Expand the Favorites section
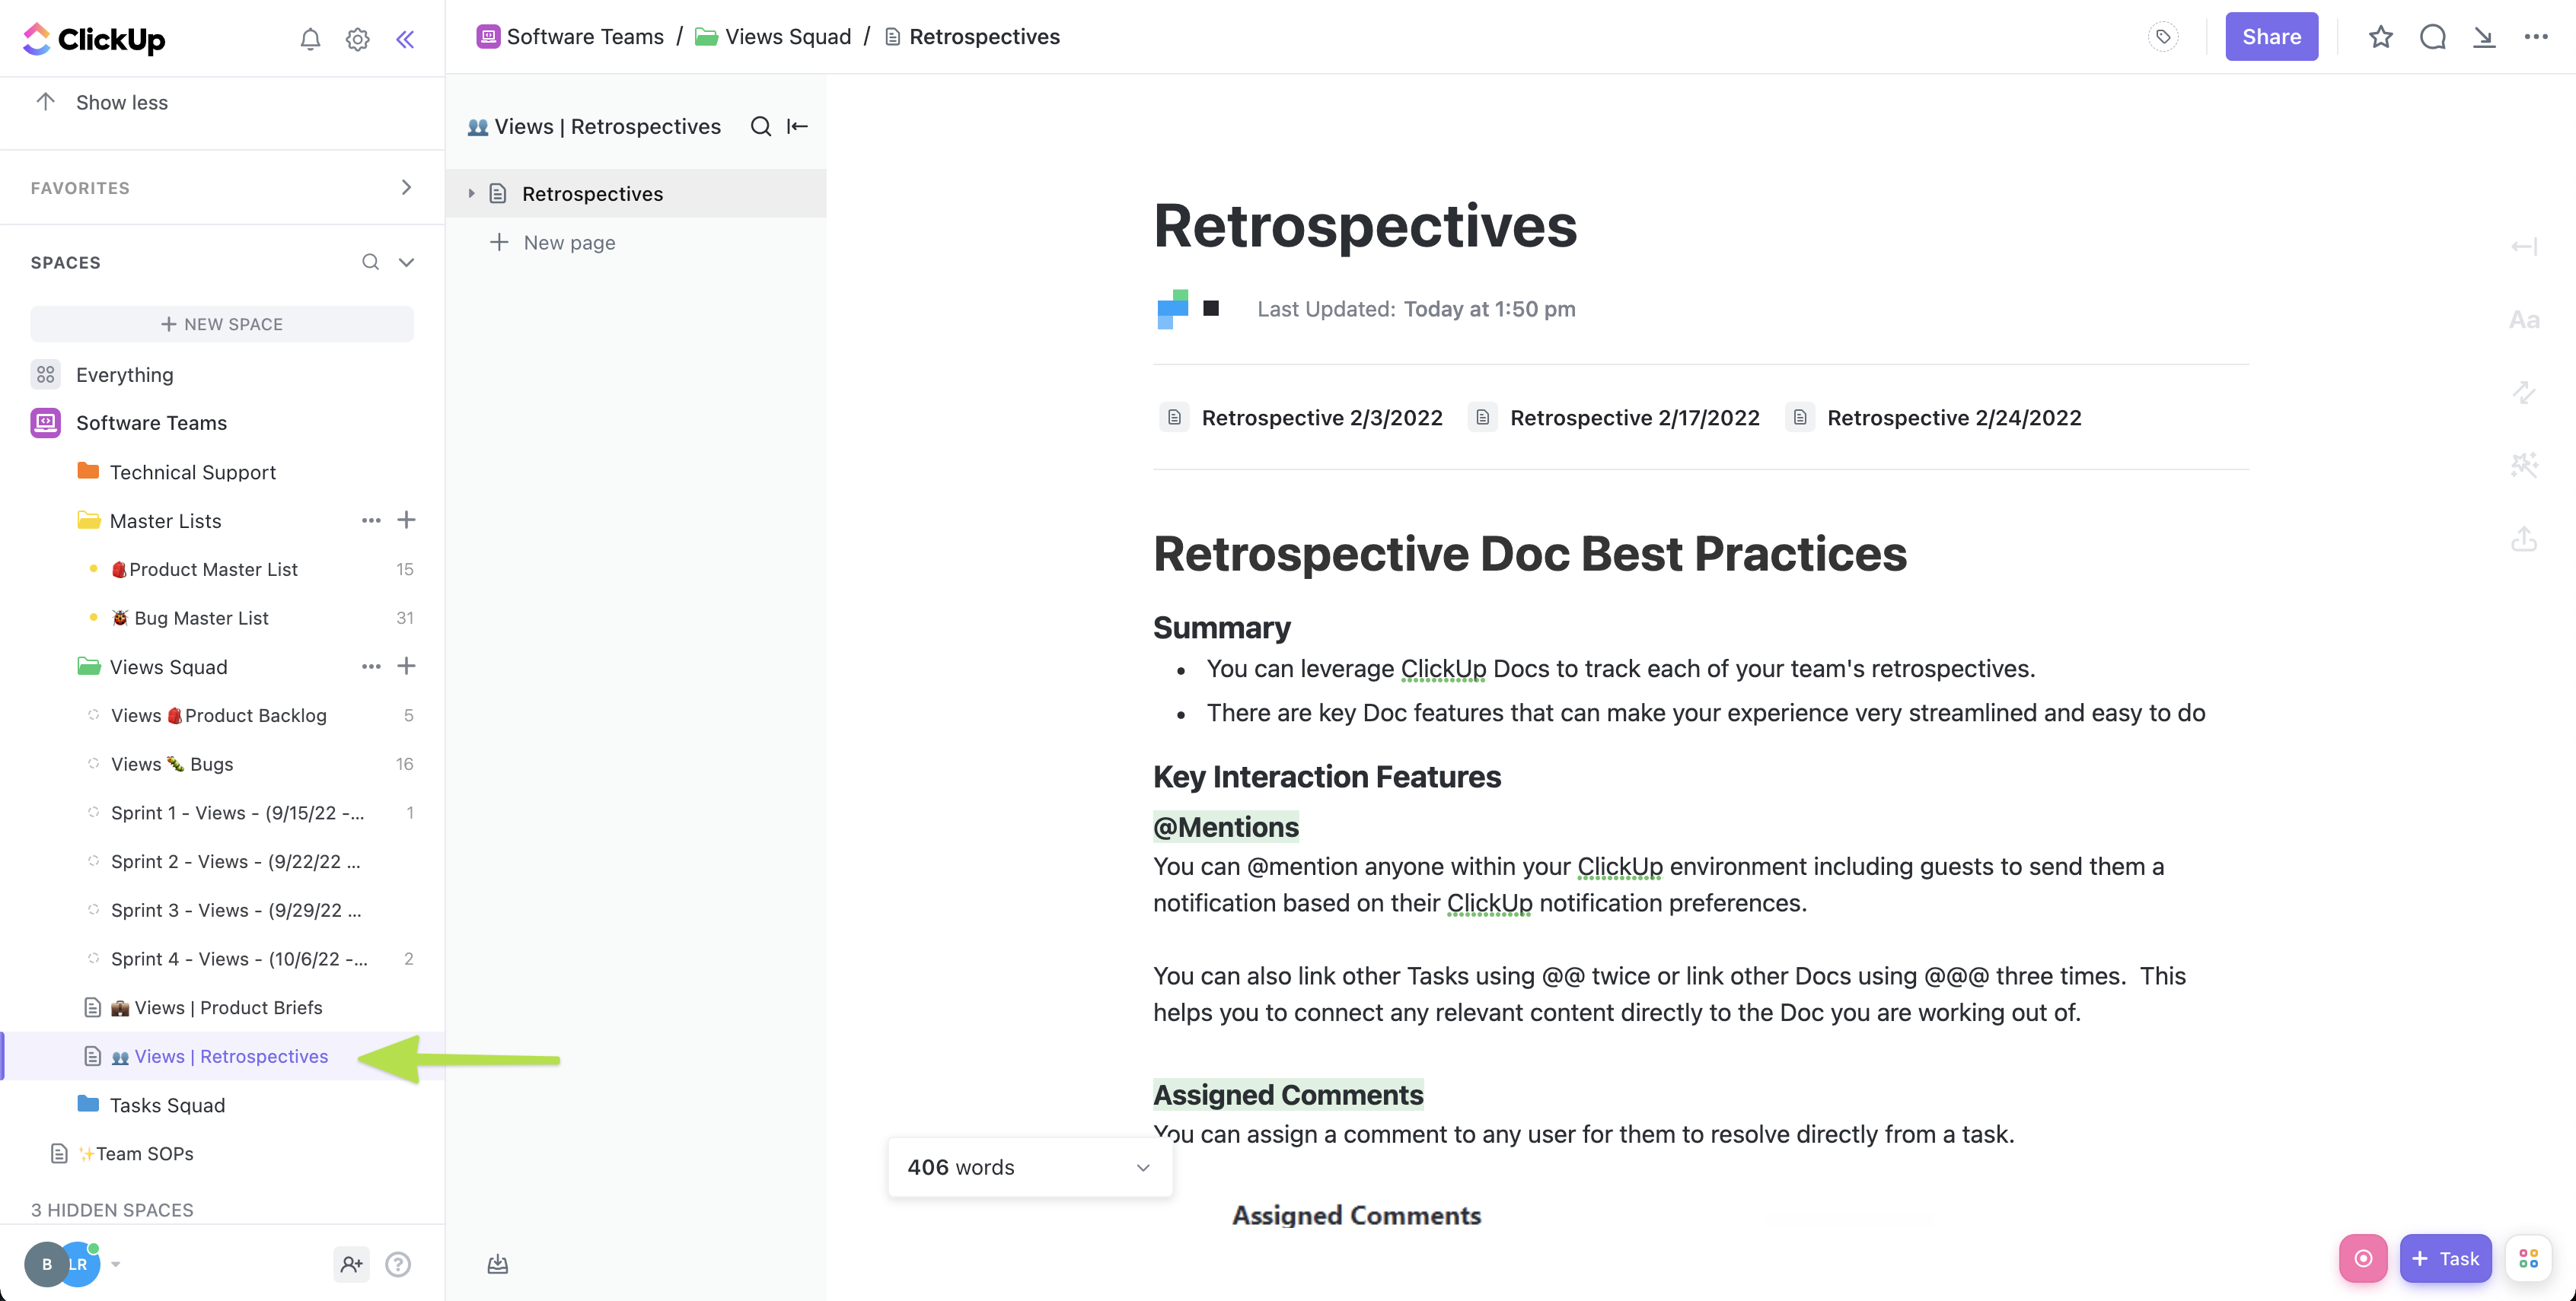This screenshot has height=1301, width=2576. [x=406, y=188]
